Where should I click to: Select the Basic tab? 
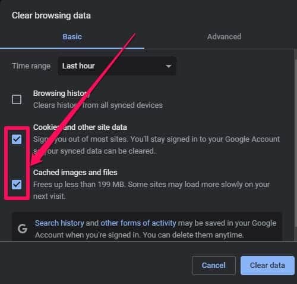click(x=72, y=37)
